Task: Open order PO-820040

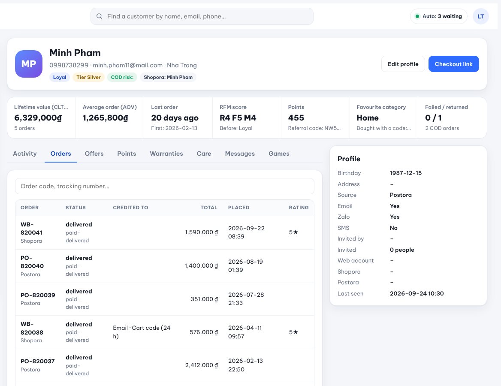Action: [x=32, y=262]
